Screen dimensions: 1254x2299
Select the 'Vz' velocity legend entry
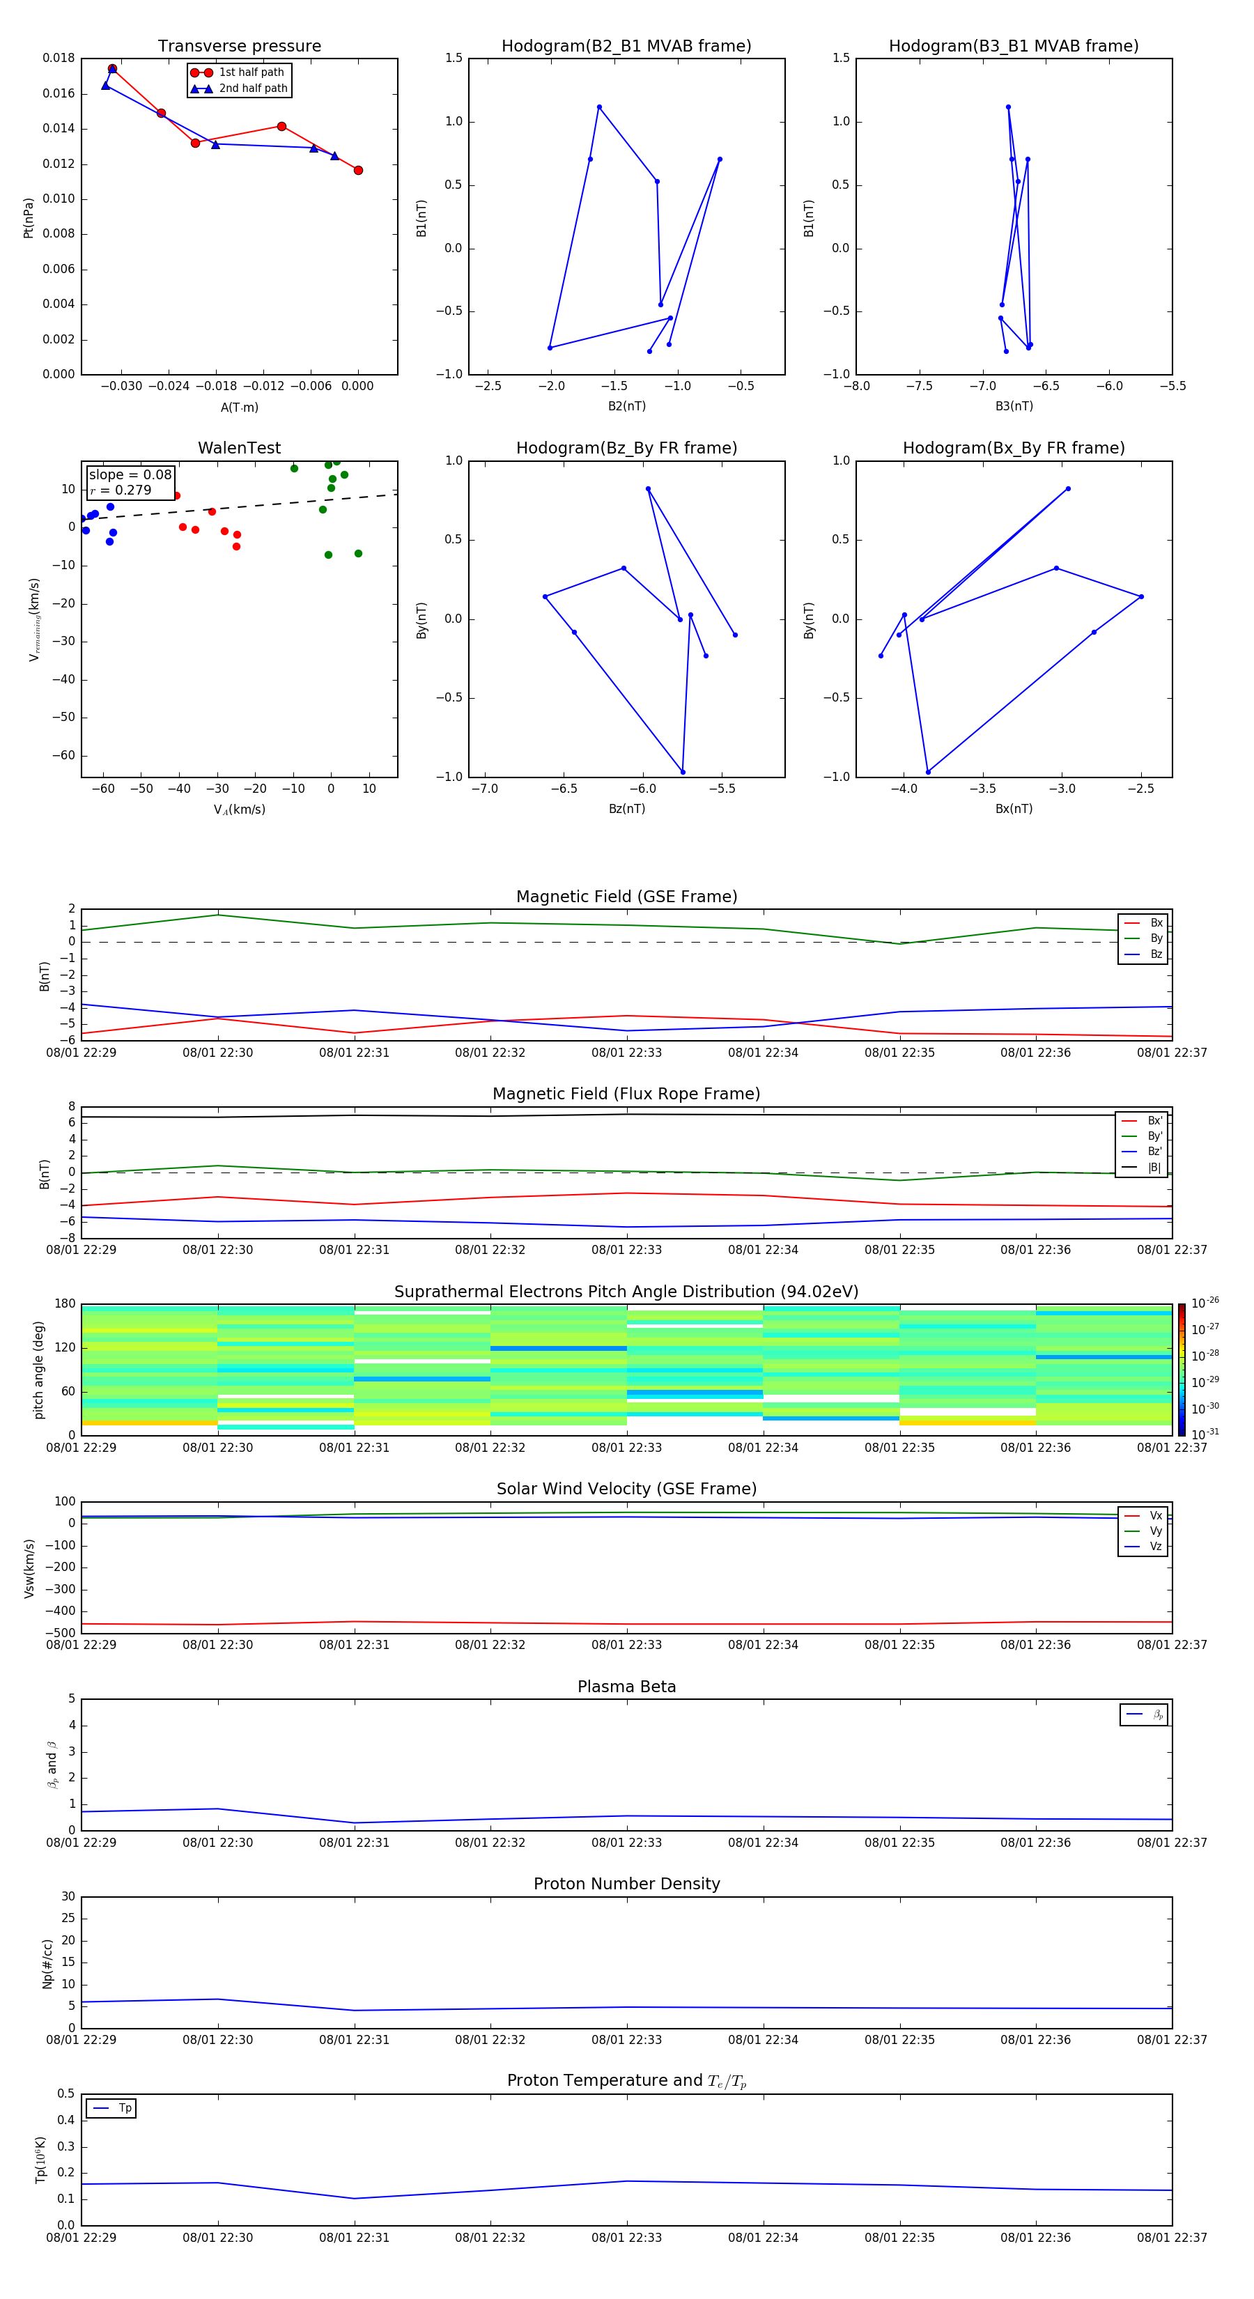[1143, 1547]
